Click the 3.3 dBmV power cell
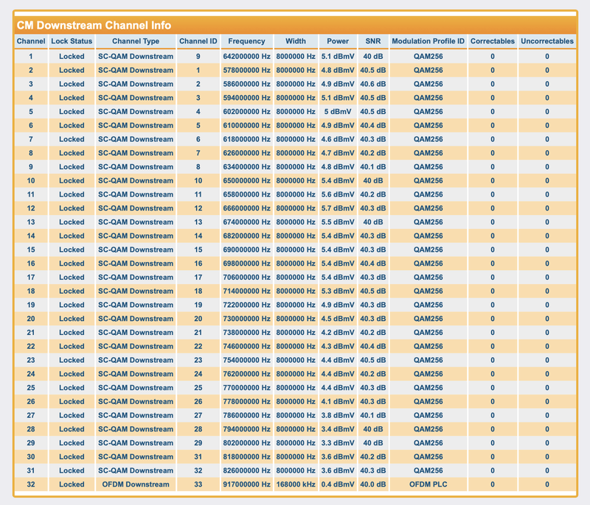Viewport: 590px width, 505px height. pyautogui.click(x=338, y=442)
